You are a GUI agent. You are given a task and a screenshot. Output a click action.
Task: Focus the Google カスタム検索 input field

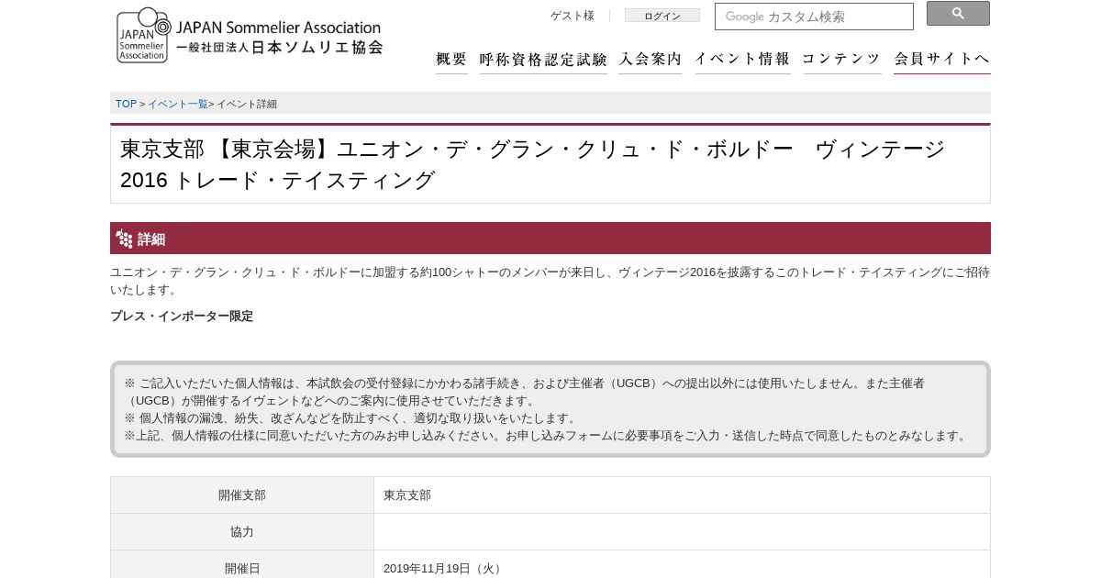(x=814, y=17)
